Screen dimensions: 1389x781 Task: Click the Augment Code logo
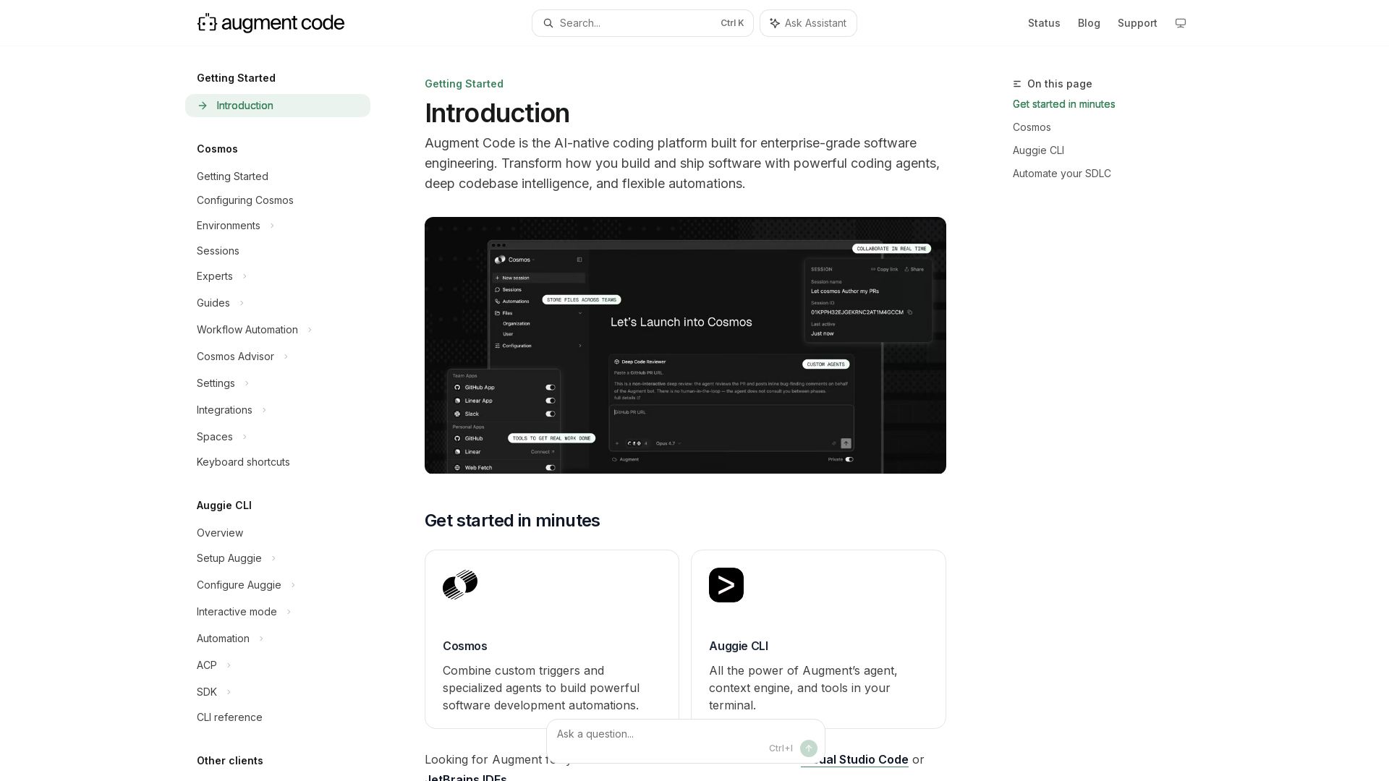[x=271, y=23]
